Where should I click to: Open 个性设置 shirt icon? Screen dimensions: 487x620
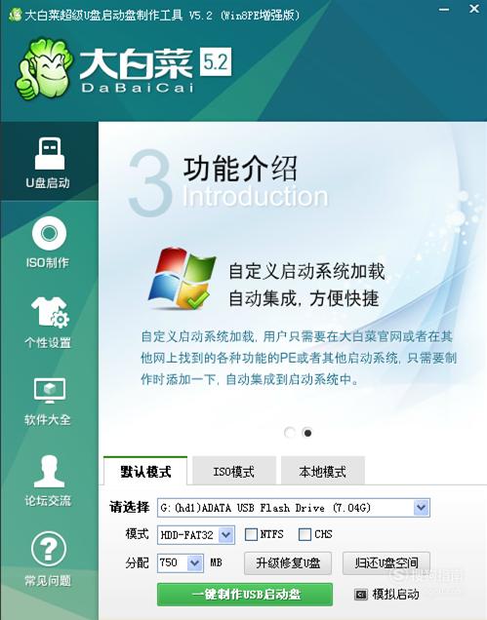pos(51,312)
